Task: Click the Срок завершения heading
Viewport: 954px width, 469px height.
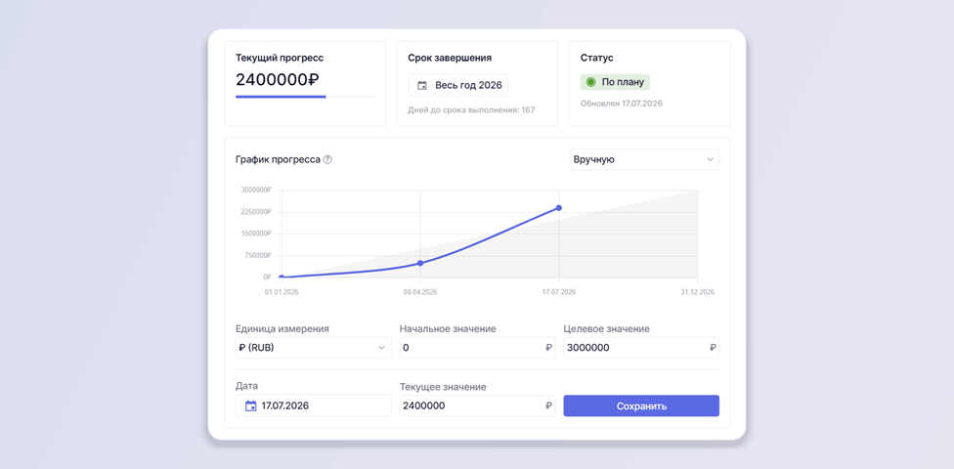Action: pyautogui.click(x=450, y=58)
